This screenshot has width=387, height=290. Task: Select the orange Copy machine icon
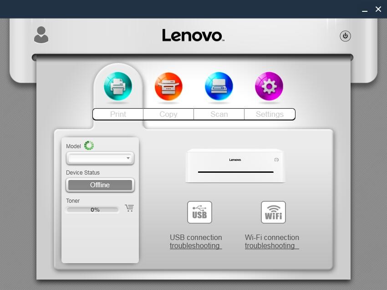point(168,86)
